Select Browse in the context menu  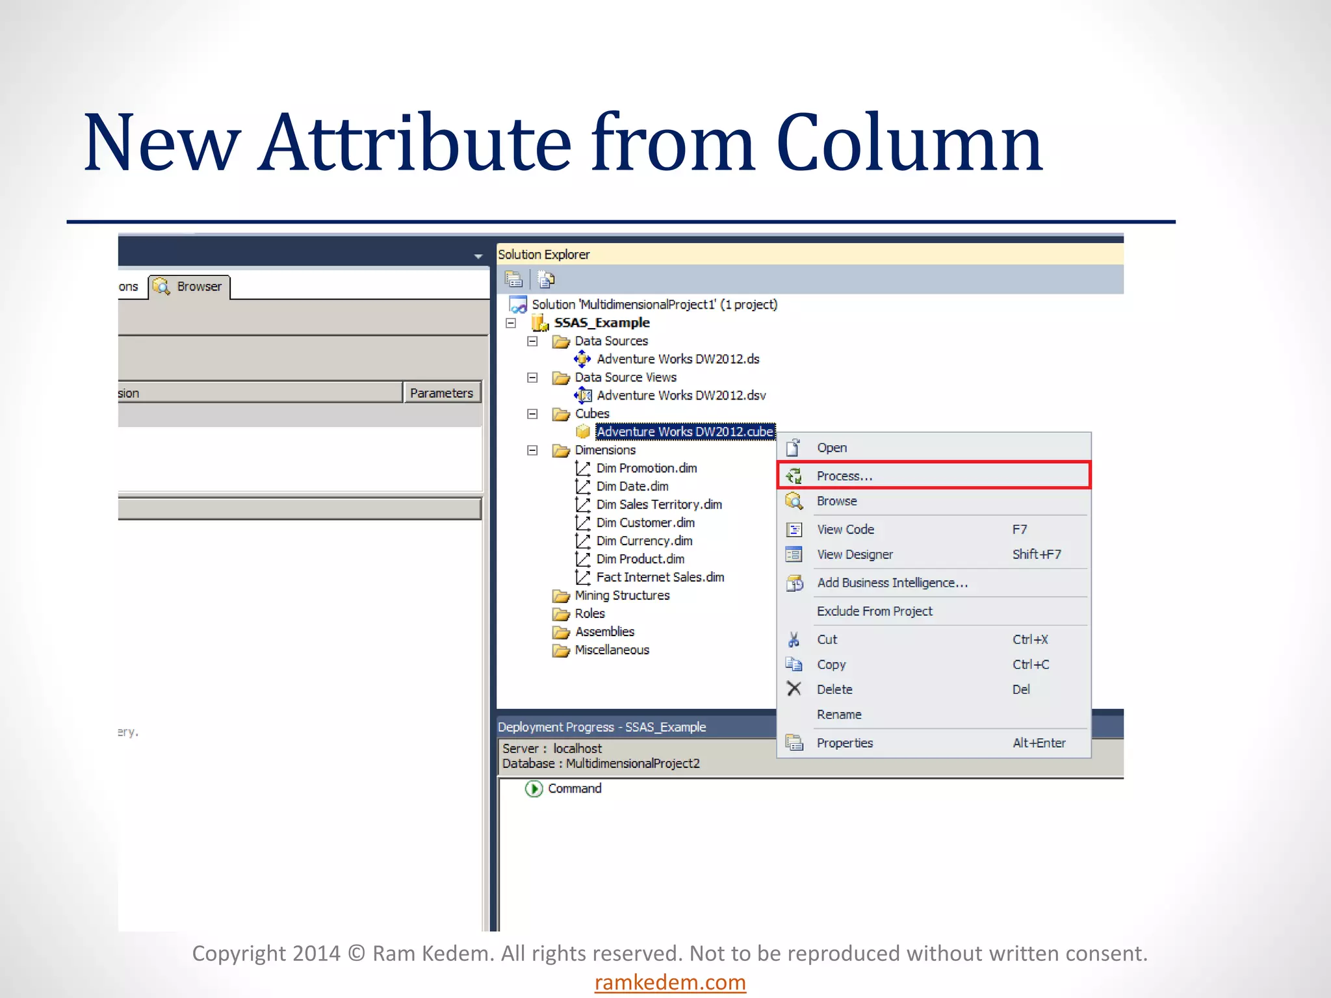coord(836,502)
